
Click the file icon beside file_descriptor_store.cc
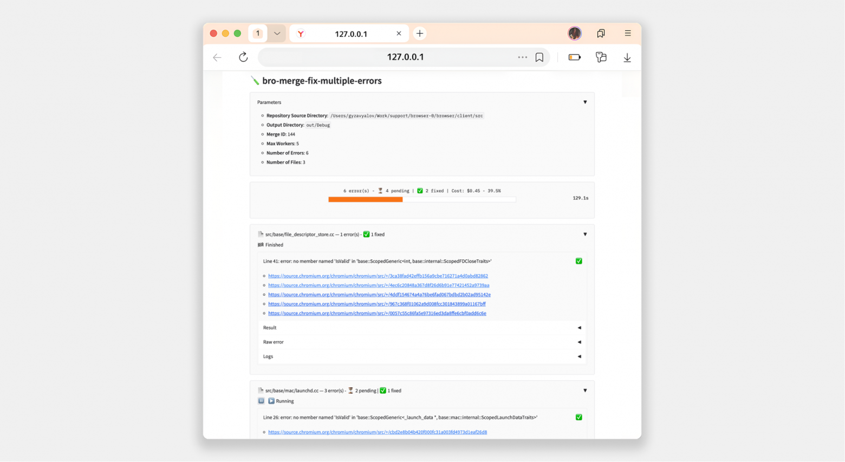[x=261, y=234]
